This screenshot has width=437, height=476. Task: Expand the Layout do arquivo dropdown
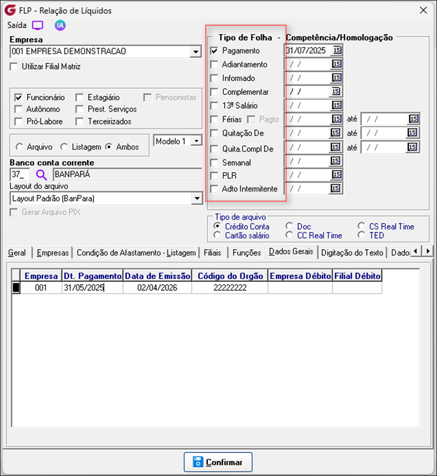pos(197,199)
